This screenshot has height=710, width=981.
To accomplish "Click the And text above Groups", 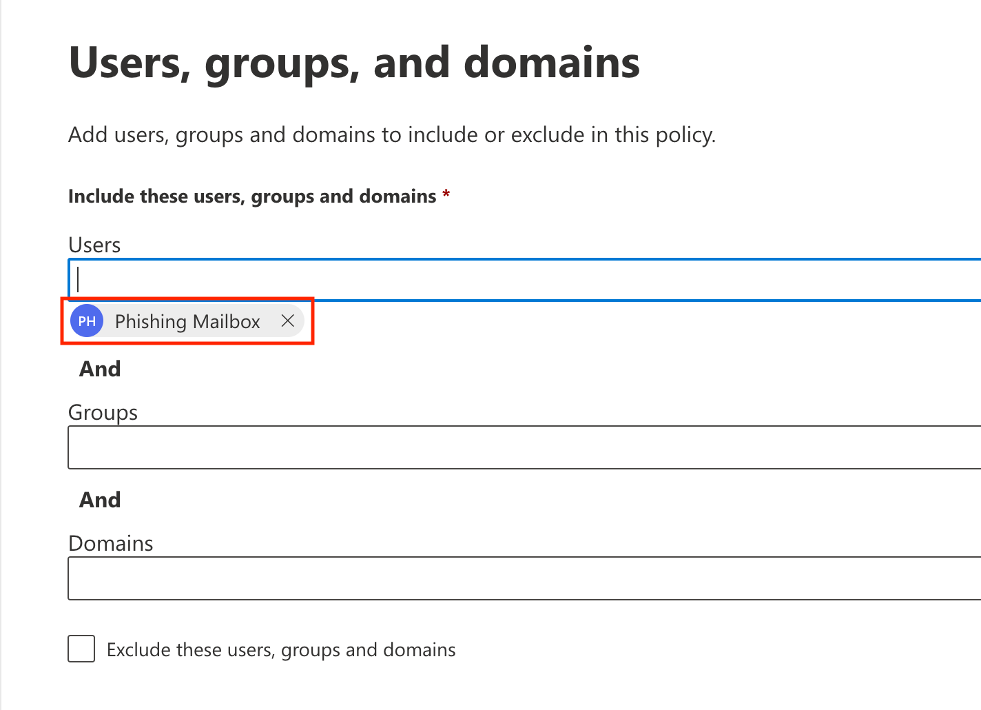I will click(100, 369).
